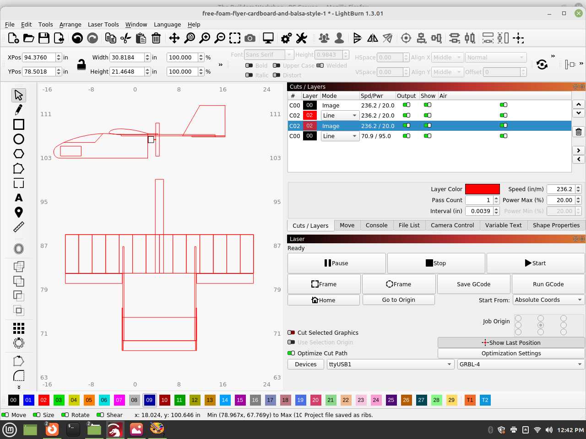Assign layer color 05 from palette

tap(89, 400)
